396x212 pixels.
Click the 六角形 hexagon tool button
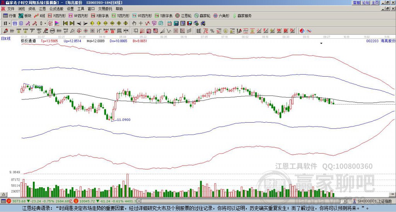click(x=222, y=16)
